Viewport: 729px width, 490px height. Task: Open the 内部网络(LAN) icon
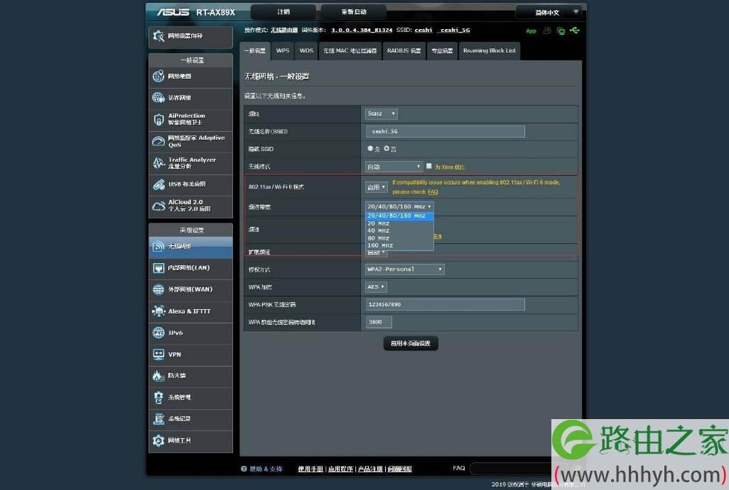pos(158,268)
